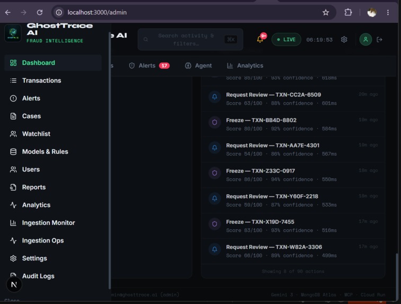Image resolution: width=401 pixels, height=304 pixels.
Task: Open Ingestion Ops page
Action: [x=53, y=240]
